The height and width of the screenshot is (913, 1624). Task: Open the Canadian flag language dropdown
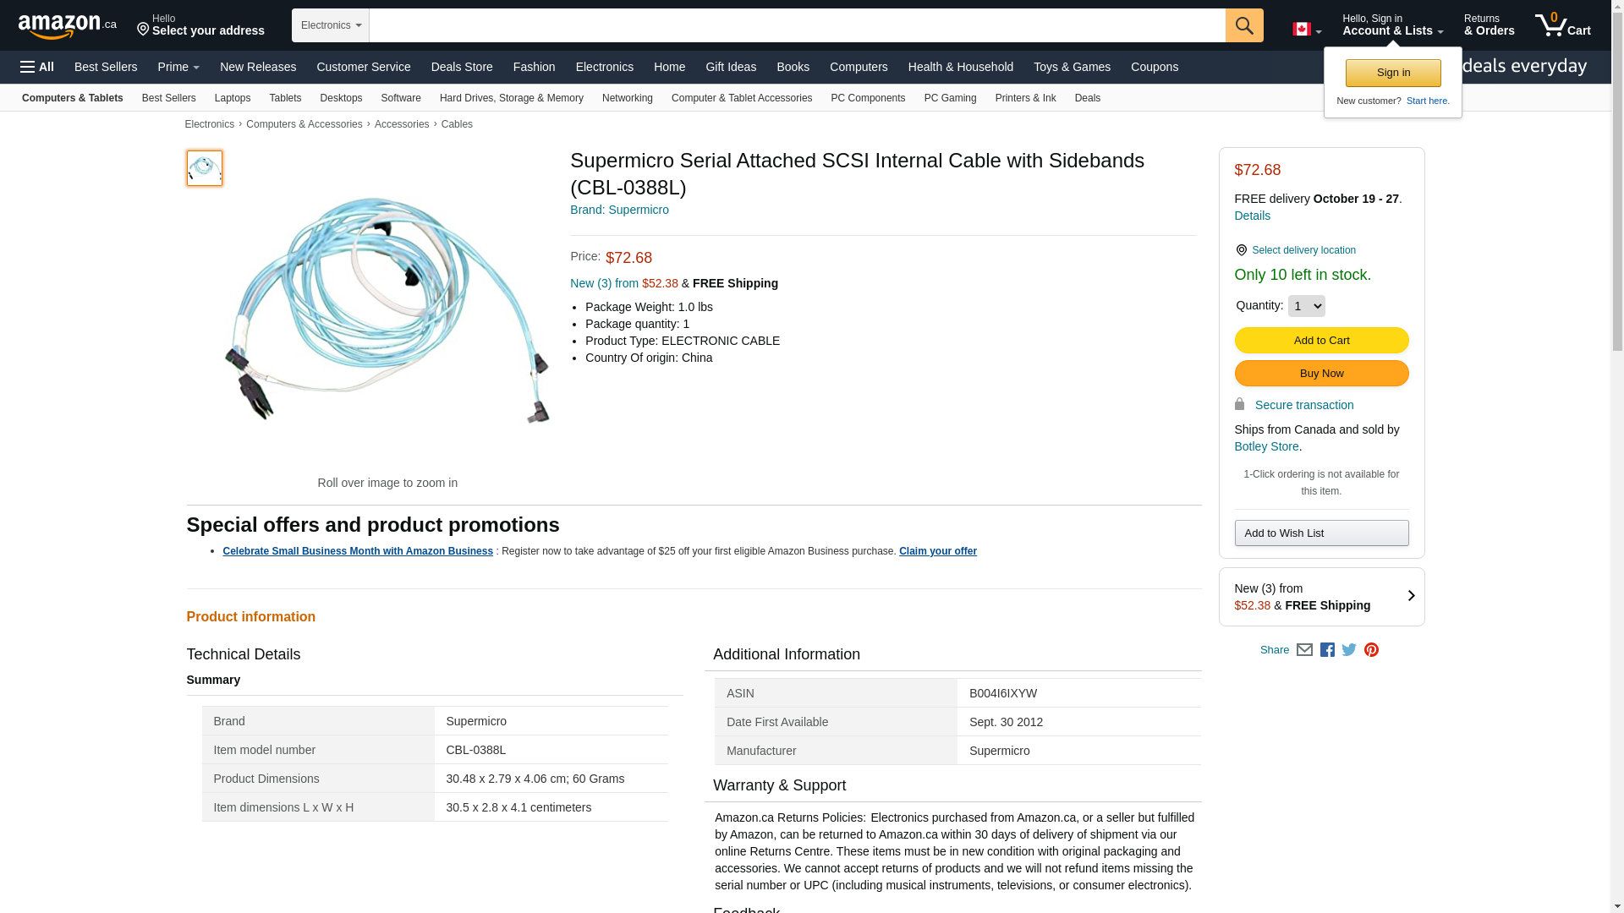pos(1306,30)
